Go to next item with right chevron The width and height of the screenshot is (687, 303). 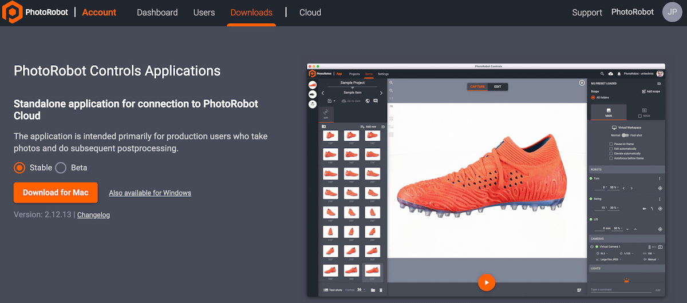381,93
